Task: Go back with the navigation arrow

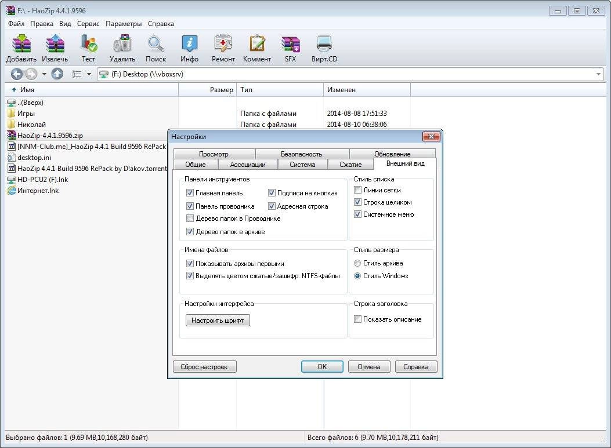Action: (x=16, y=74)
